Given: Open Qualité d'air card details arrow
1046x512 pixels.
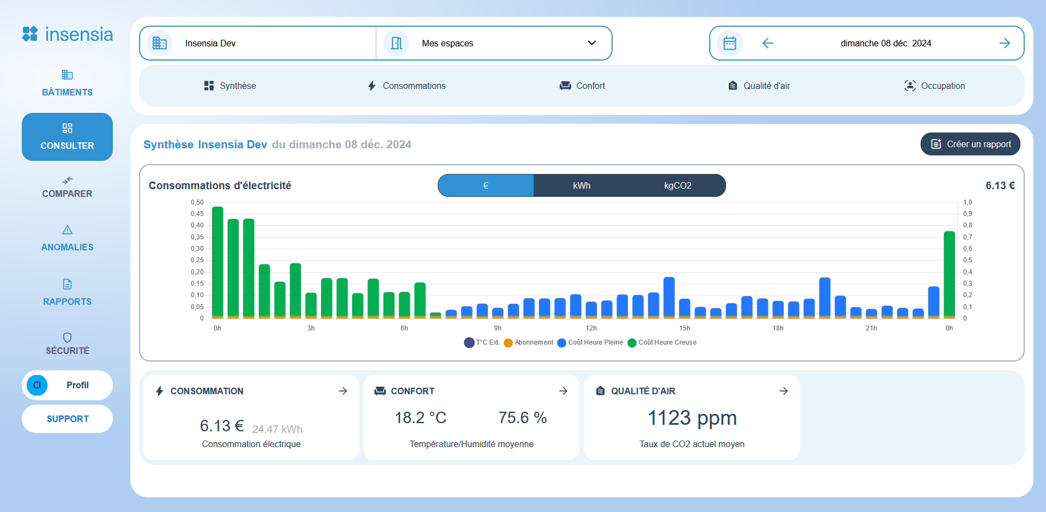Looking at the screenshot, I should pos(783,391).
